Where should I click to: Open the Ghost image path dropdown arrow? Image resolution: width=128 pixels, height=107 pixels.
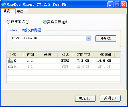click(88, 38)
